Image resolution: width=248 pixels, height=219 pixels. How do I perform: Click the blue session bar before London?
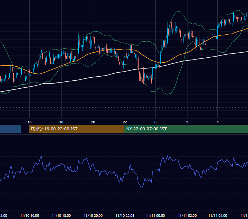(x=10, y=129)
